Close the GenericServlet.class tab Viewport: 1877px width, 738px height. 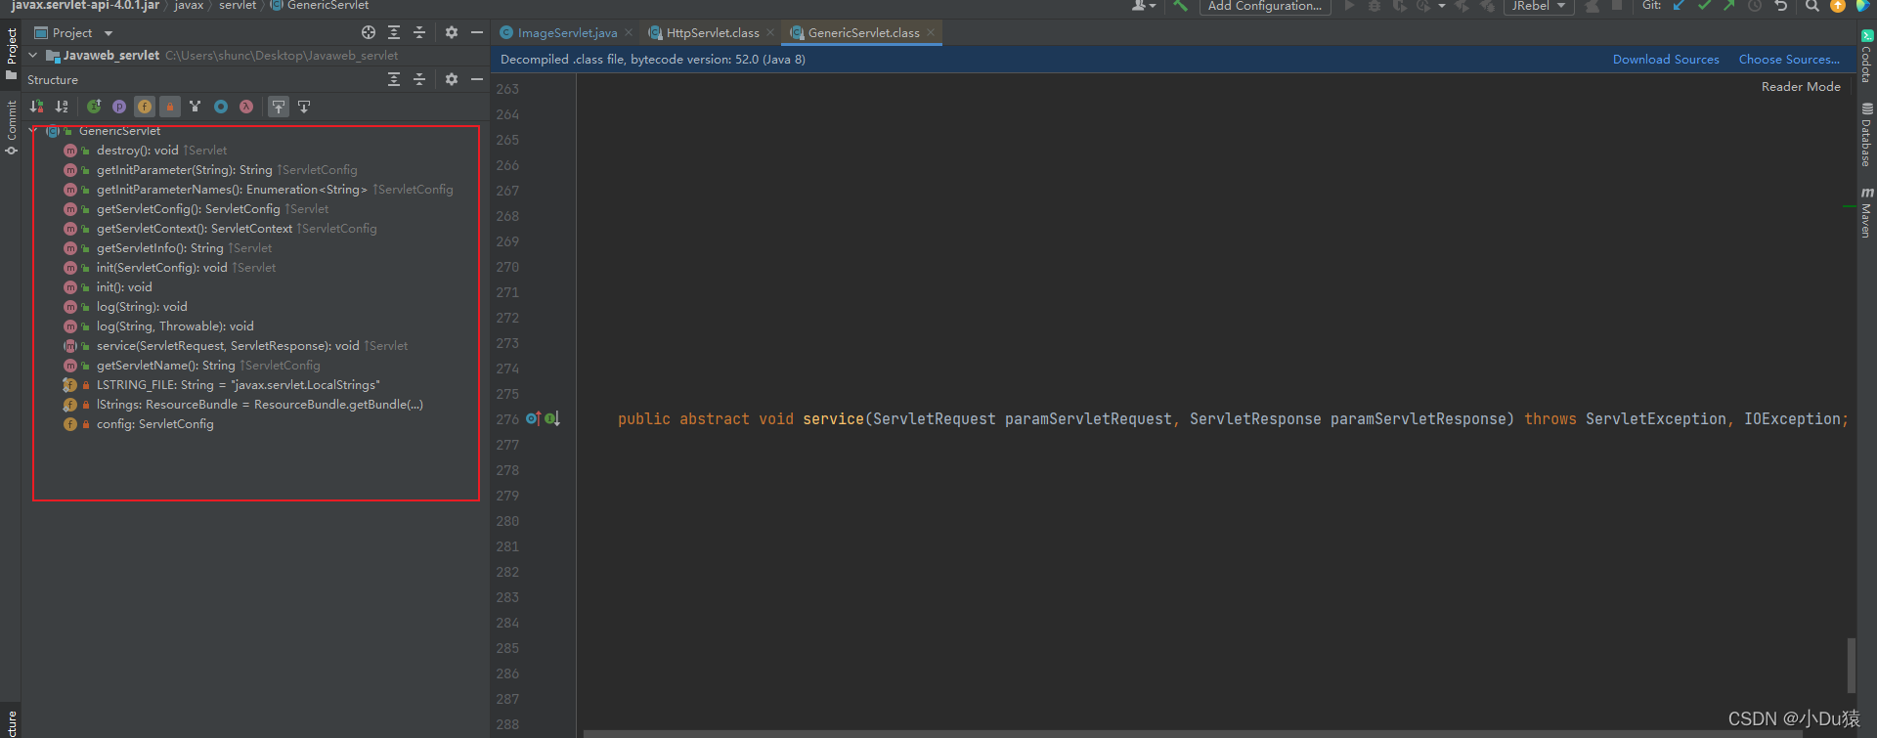point(931,32)
